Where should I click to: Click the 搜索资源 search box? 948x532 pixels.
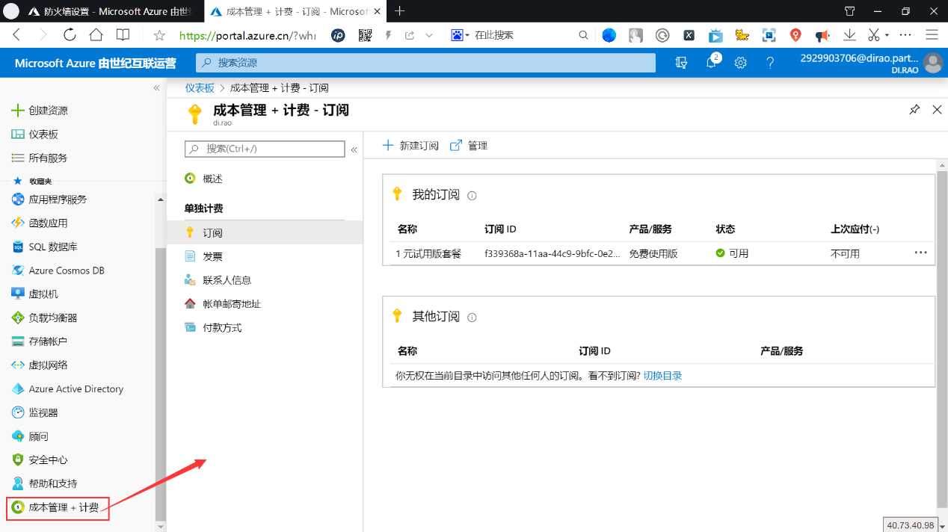click(425, 64)
